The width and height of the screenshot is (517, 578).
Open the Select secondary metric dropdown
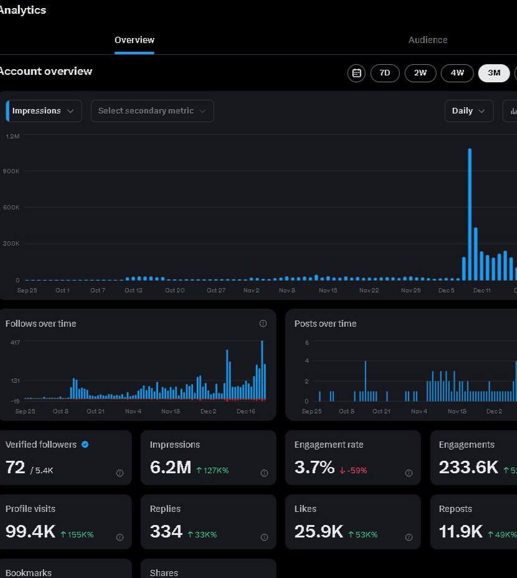(x=153, y=111)
